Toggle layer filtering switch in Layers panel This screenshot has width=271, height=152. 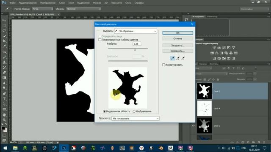point(256,68)
